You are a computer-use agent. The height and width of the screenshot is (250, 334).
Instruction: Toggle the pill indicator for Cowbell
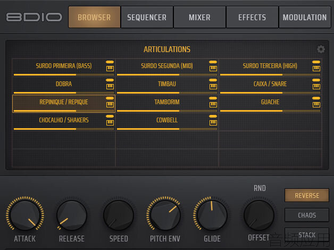pos(213,116)
